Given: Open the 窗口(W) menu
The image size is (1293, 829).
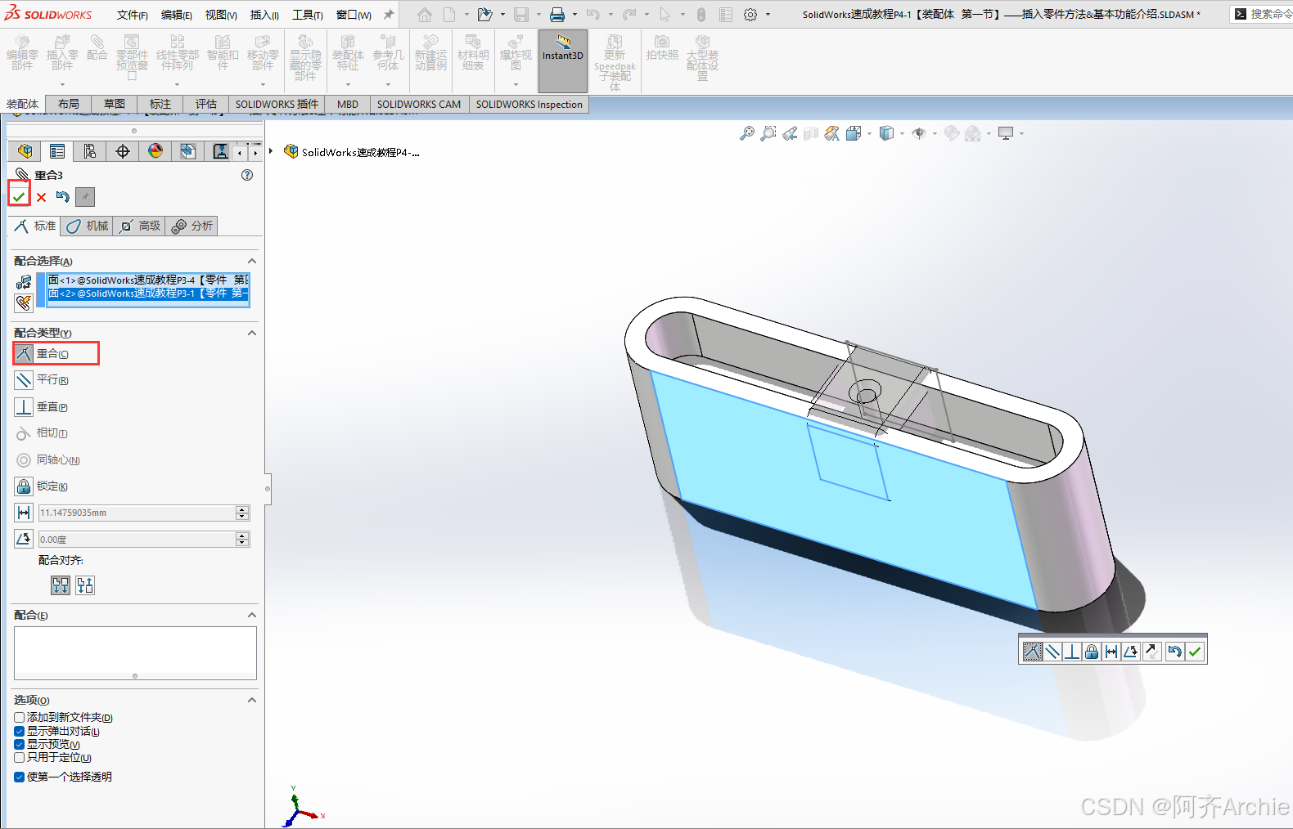Looking at the screenshot, I should click(354, 15).
